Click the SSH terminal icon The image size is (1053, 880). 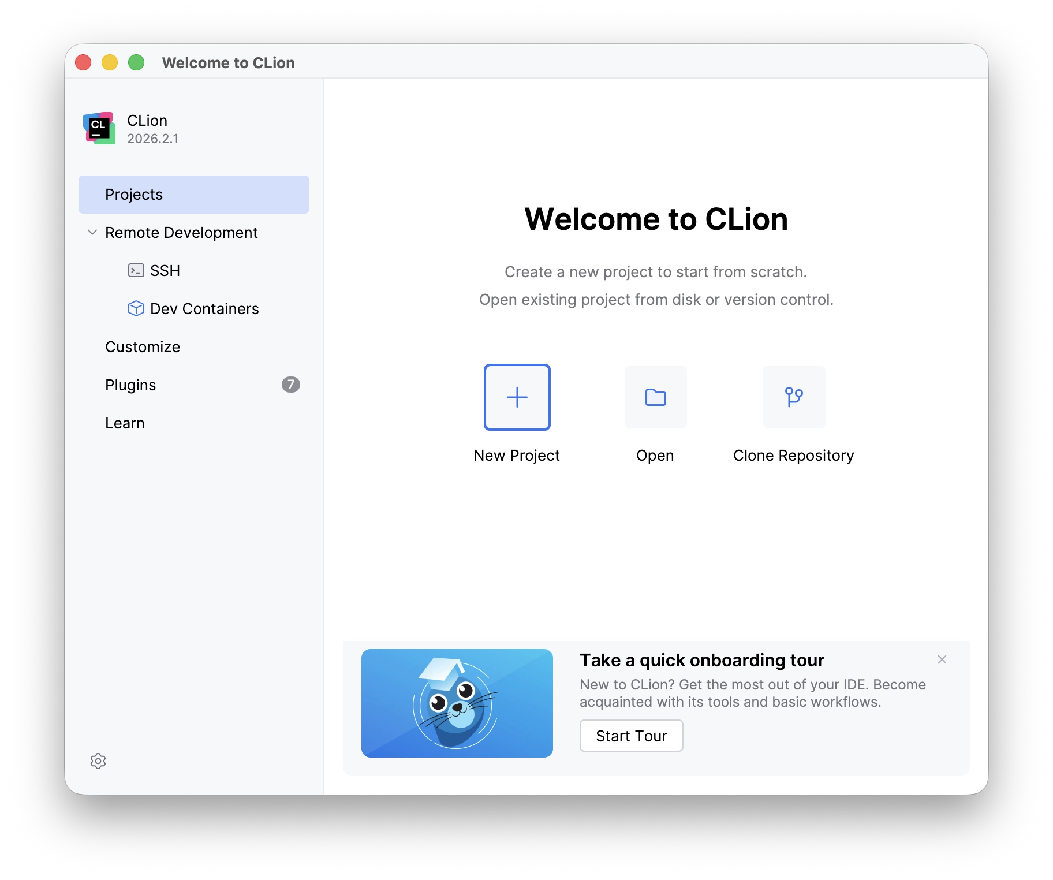point(136,270)
